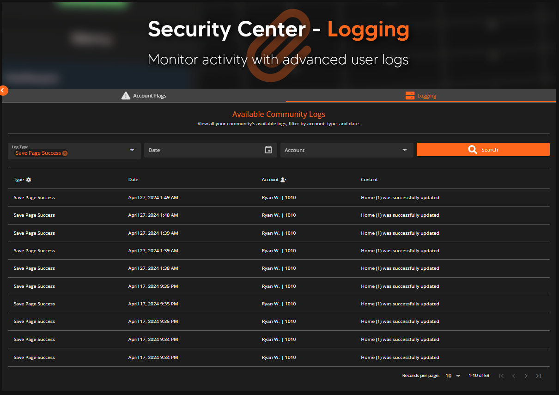Open the Account filter dropdown
The width and height of the screenshot is (559, 395).
[x=405, y=150]
